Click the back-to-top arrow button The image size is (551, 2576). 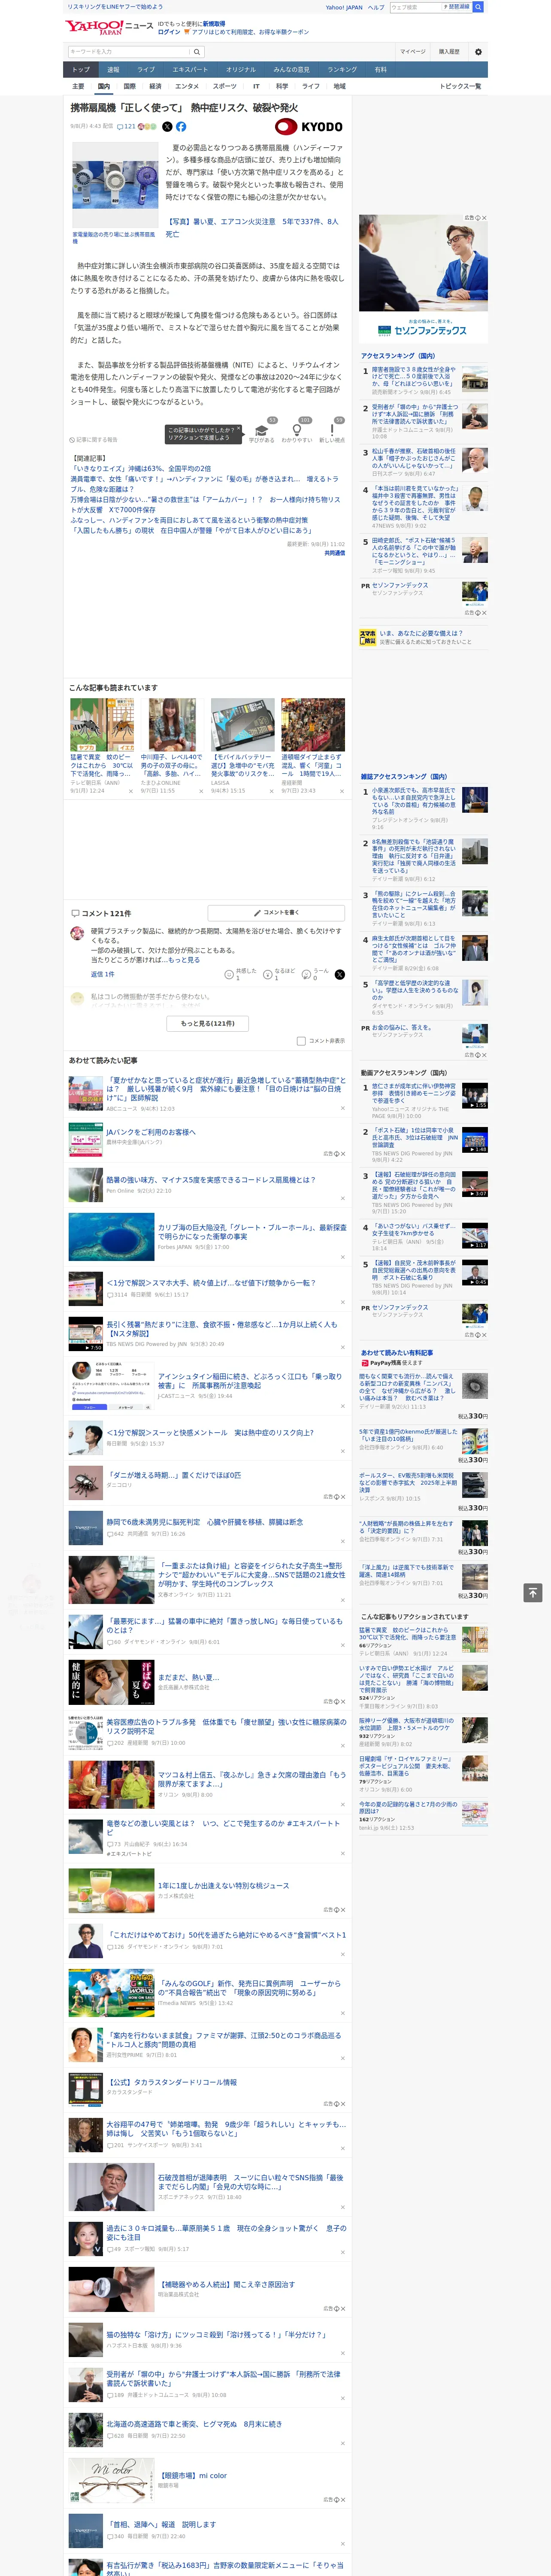coord(533,1592)
